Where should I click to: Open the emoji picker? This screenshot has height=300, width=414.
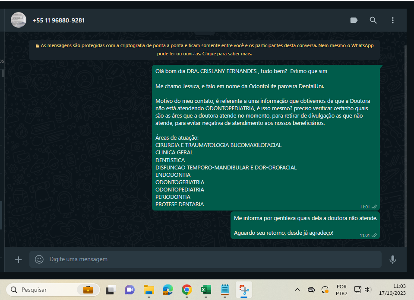[x=39, y=259]
